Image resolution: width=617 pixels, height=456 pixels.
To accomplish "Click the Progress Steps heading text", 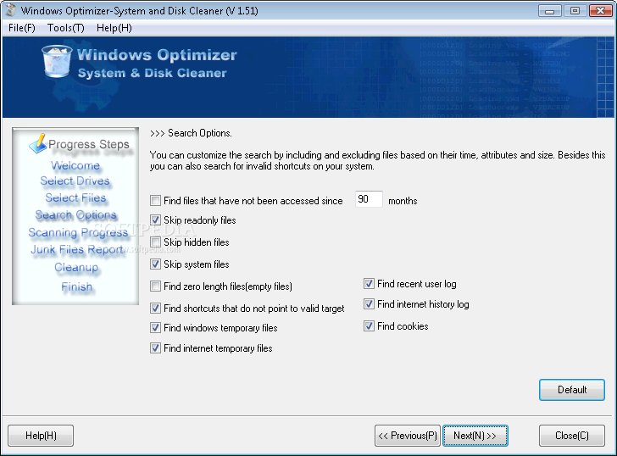I will tap(88, 144).
